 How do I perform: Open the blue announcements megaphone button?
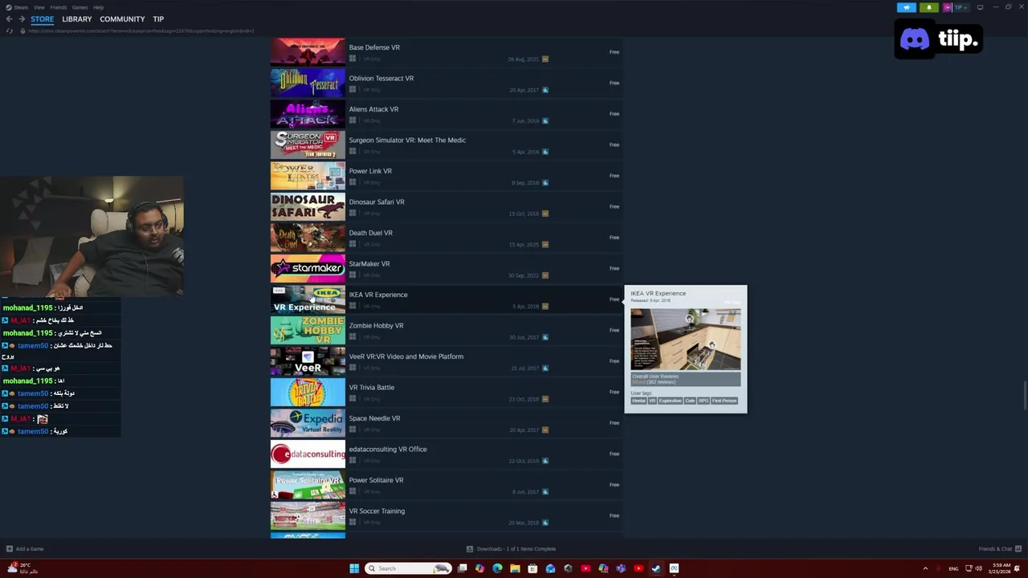[x=907, y=7]
